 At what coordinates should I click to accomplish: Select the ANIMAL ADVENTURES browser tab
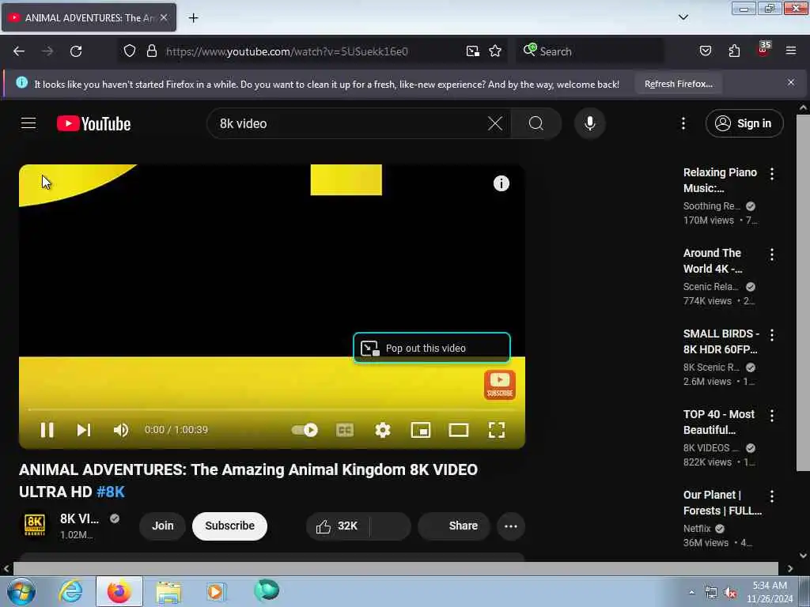[x=89, y=17]
